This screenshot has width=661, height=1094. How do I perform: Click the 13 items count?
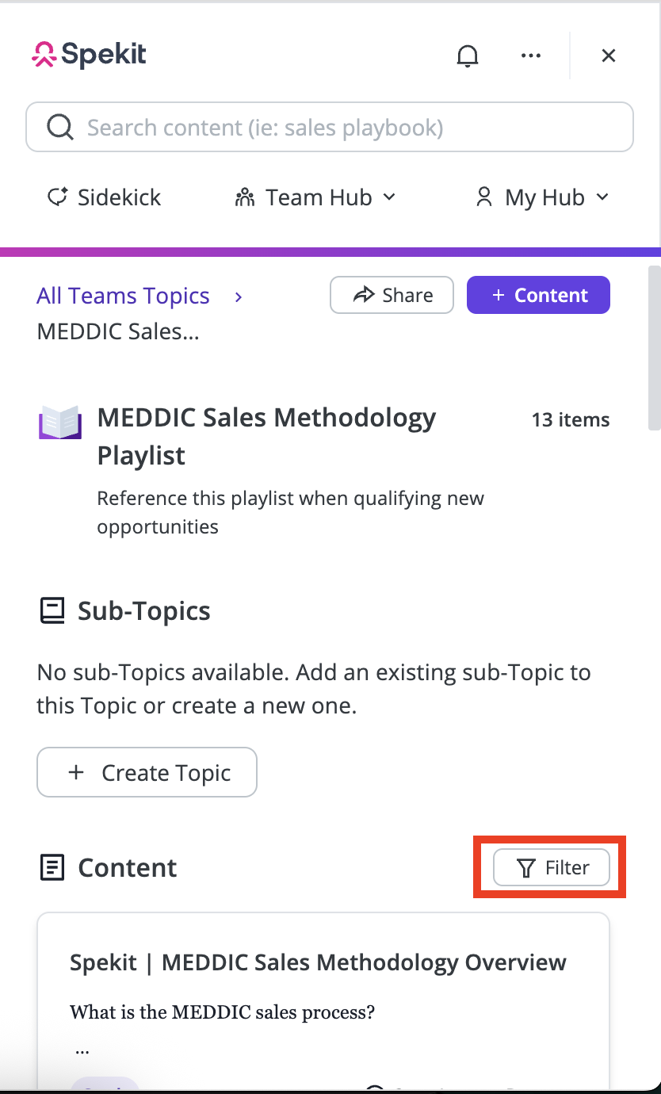click(571, 420)
